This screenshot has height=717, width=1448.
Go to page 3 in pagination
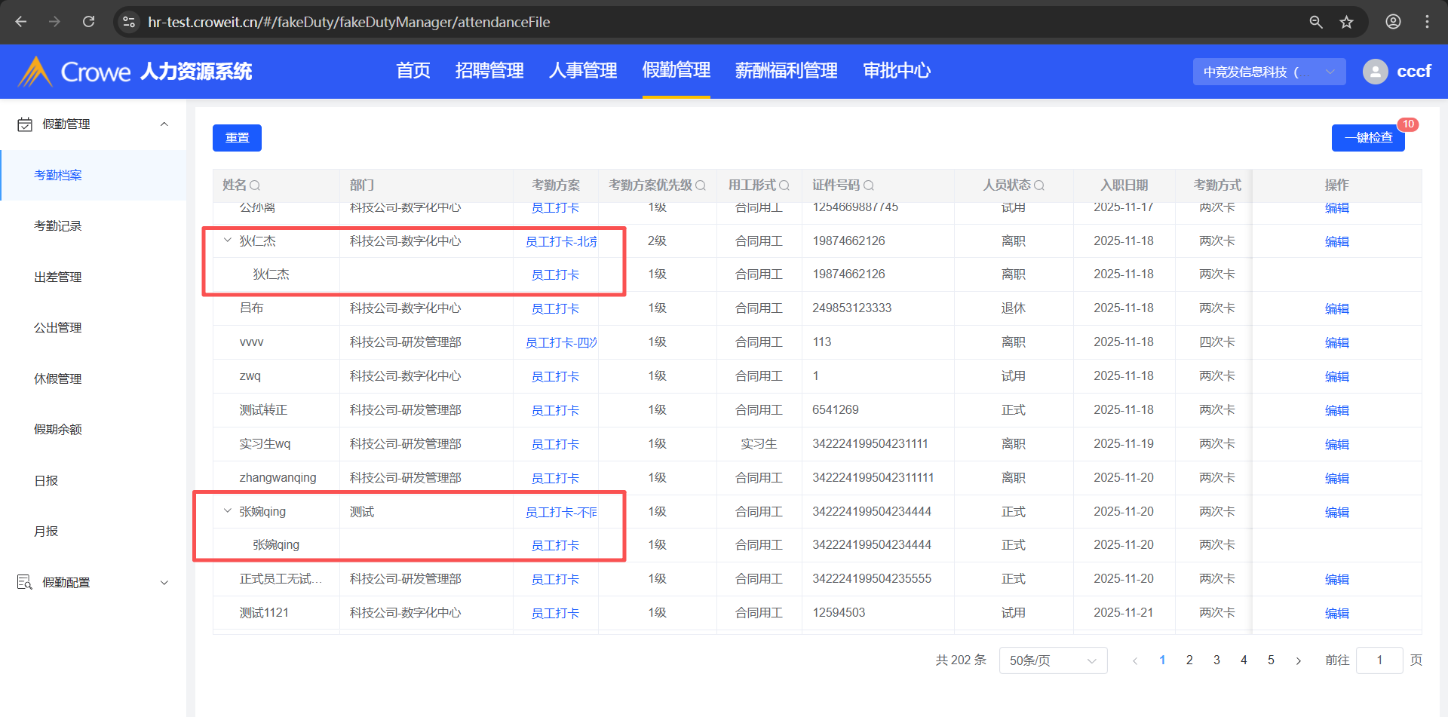1216,660
